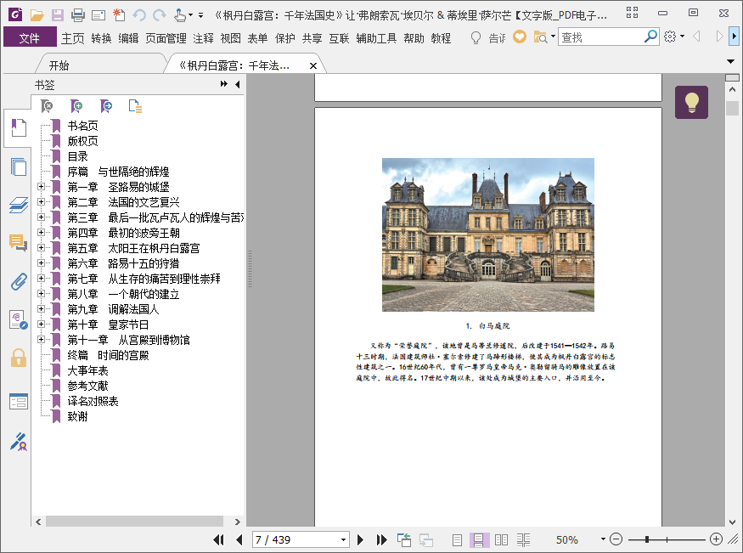Add a new bookmark in bookmark panel
The width and height of the screenshot is (743, 553).
76,106
